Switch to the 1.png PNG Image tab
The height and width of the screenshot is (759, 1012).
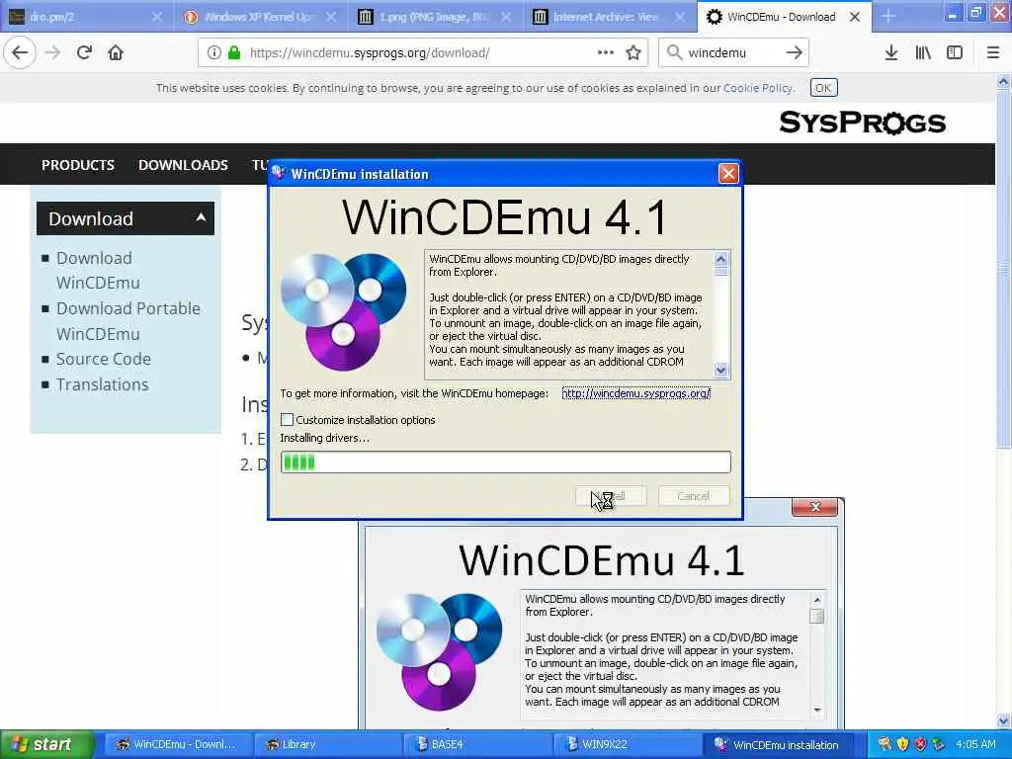pos(436,17)
